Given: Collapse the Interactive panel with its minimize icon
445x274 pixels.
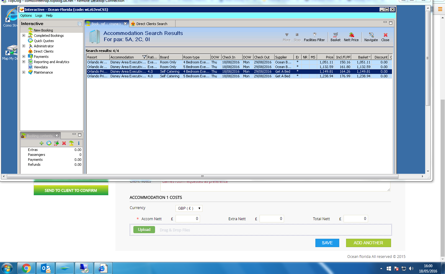Looking at the screenshot, I should (x=80, y=24).
